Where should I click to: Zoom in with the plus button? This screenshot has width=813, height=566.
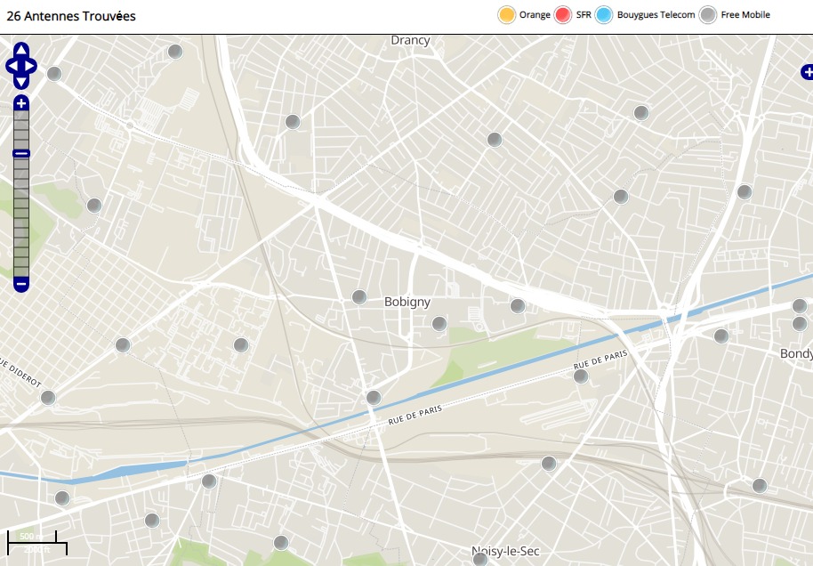[21, 104]
